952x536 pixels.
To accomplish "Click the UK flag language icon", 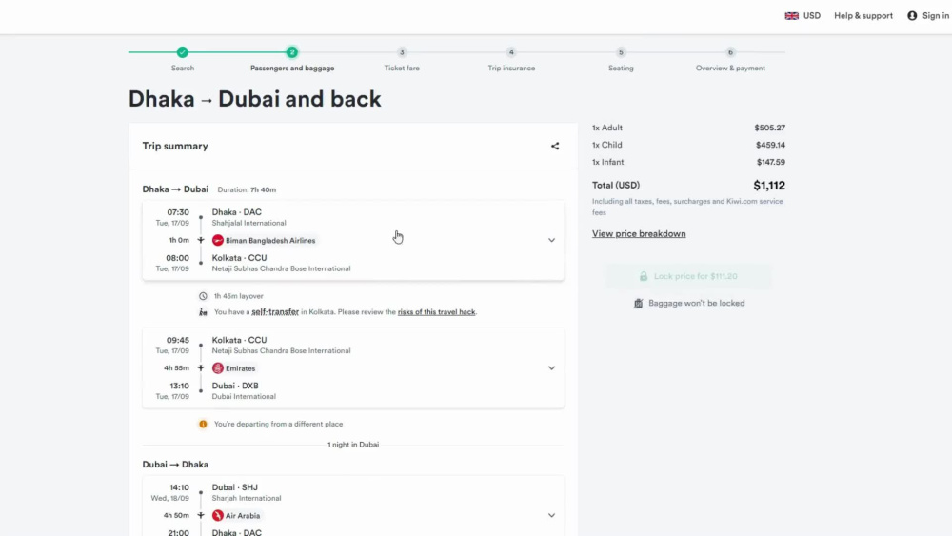I will coord(791,16).
